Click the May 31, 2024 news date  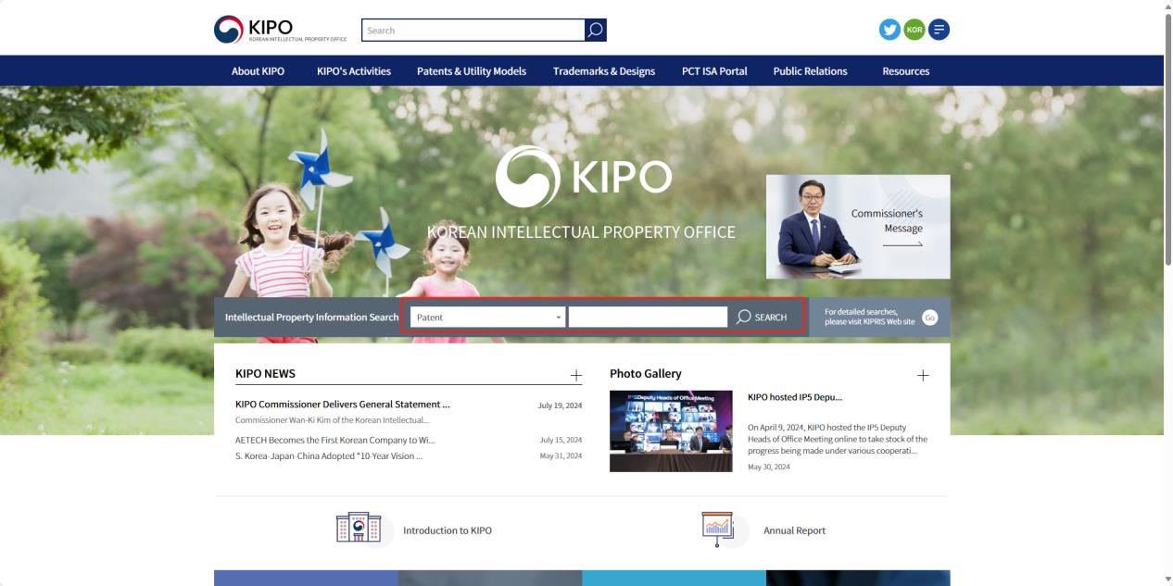point(561,456)
